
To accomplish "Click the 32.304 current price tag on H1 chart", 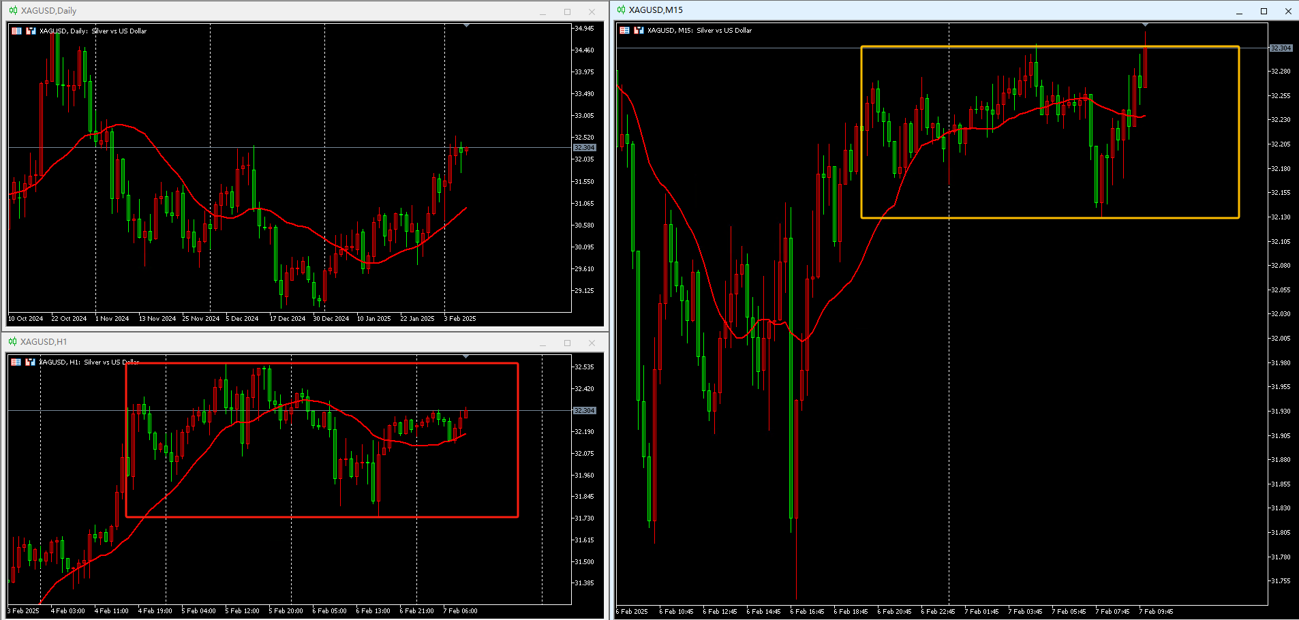I will [x=585, y=411].
